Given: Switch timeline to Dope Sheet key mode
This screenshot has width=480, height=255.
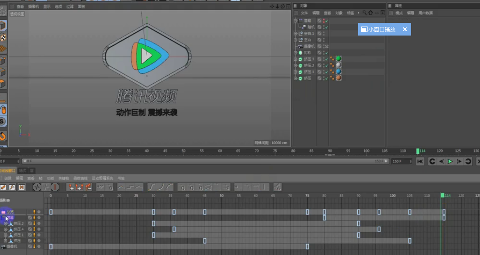Looking at the screenshot, I should (x=3, y=187).
